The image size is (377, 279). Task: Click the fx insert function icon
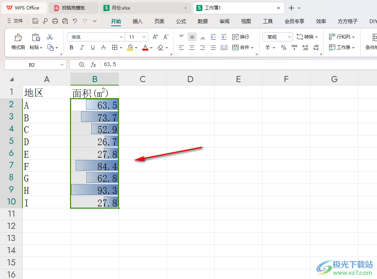pyautogui.click(x=93, y=65)
